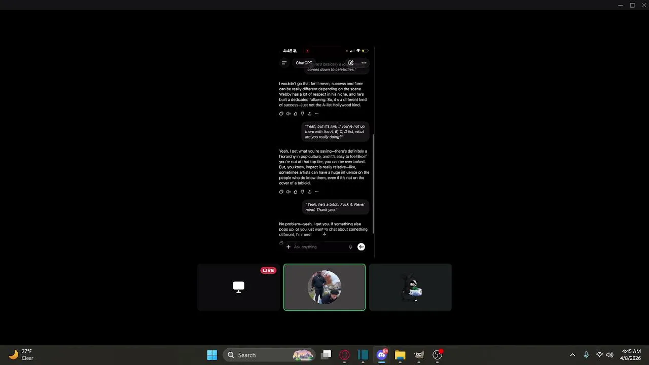Open the LIVE screen share tile

[x=238, y=287]
